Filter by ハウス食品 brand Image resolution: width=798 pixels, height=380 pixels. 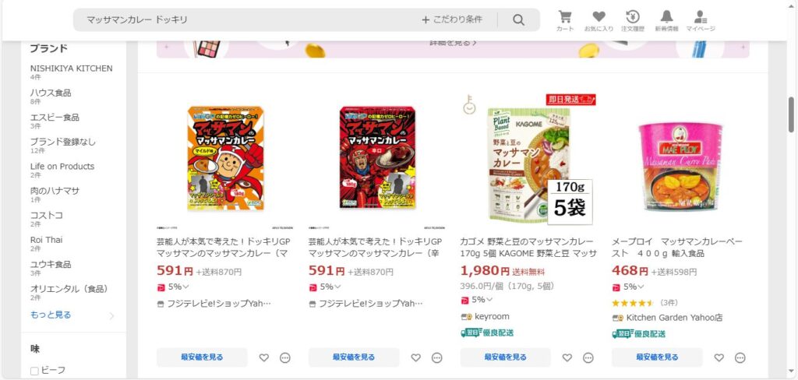coord(51,93)
